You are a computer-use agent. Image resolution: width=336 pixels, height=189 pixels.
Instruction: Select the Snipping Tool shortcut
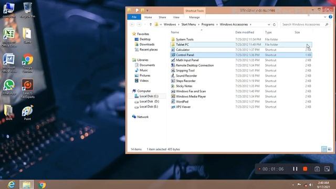tap(241, 70)
